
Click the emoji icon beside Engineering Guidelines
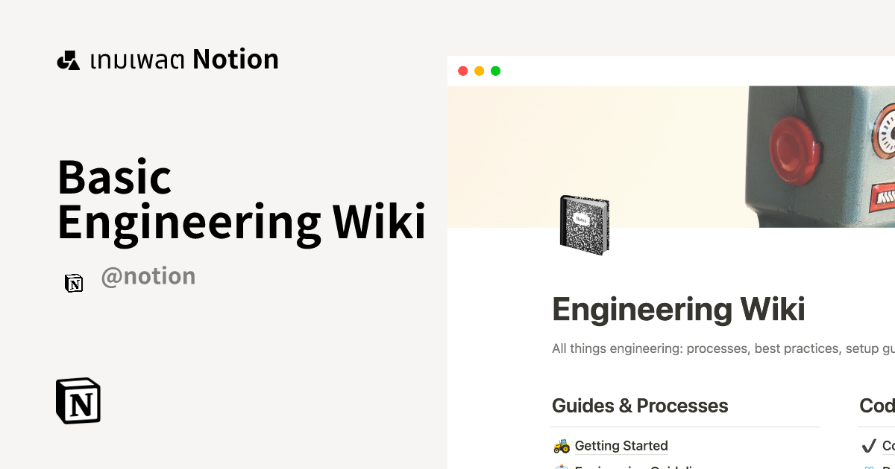point(561,467)
